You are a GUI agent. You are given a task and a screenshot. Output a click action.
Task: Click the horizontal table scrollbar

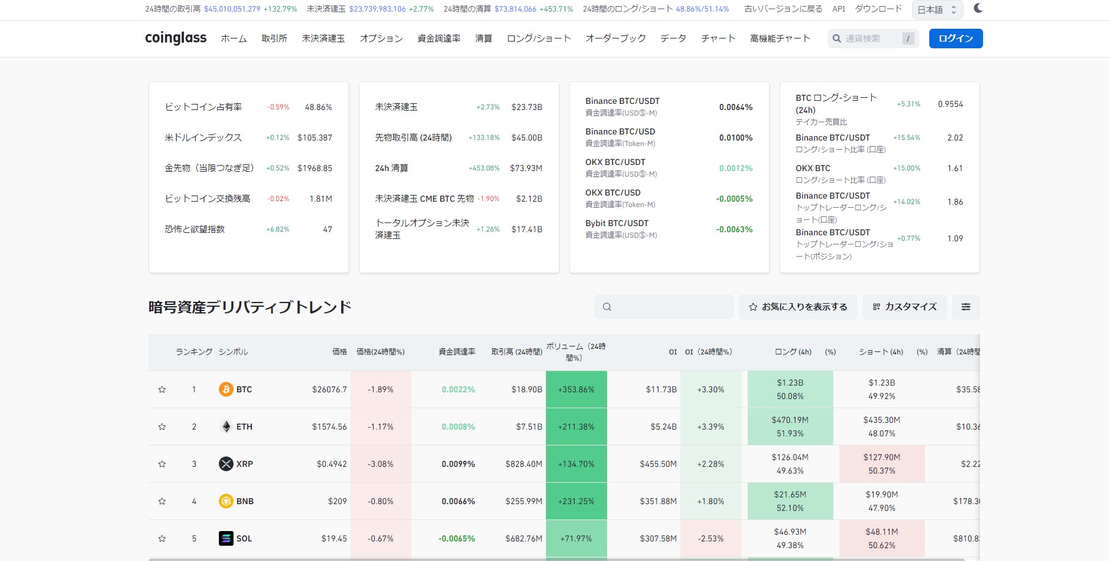coord(556,559)
